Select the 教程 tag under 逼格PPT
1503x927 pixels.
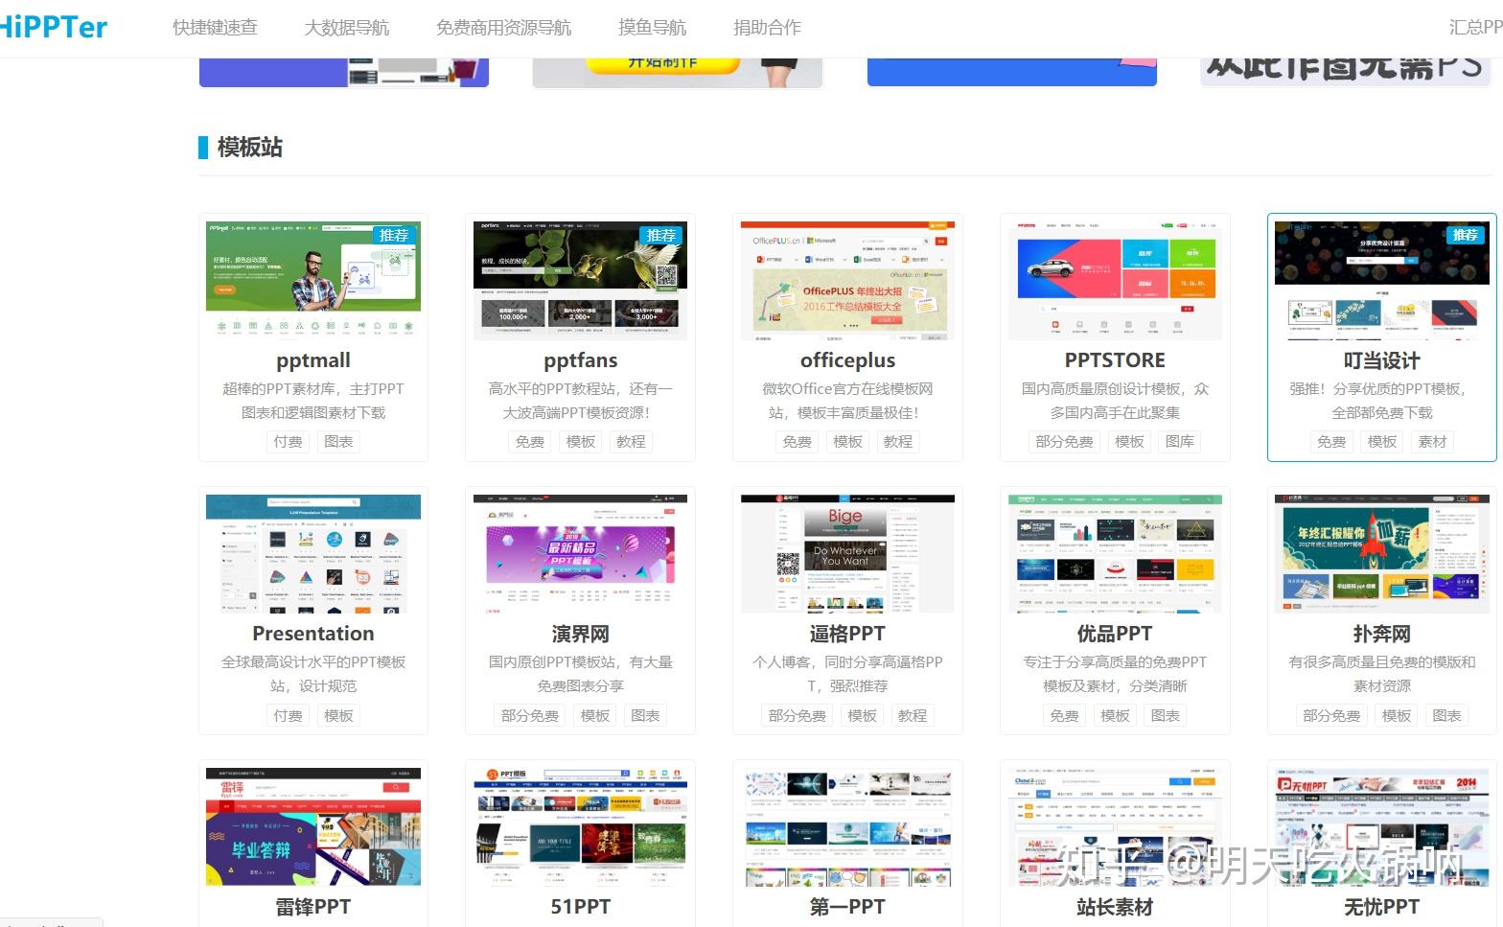click(x=913, y=716)
